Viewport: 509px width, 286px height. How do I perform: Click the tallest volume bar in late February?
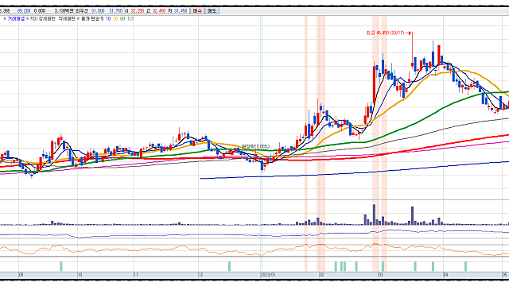pos(374,214)
